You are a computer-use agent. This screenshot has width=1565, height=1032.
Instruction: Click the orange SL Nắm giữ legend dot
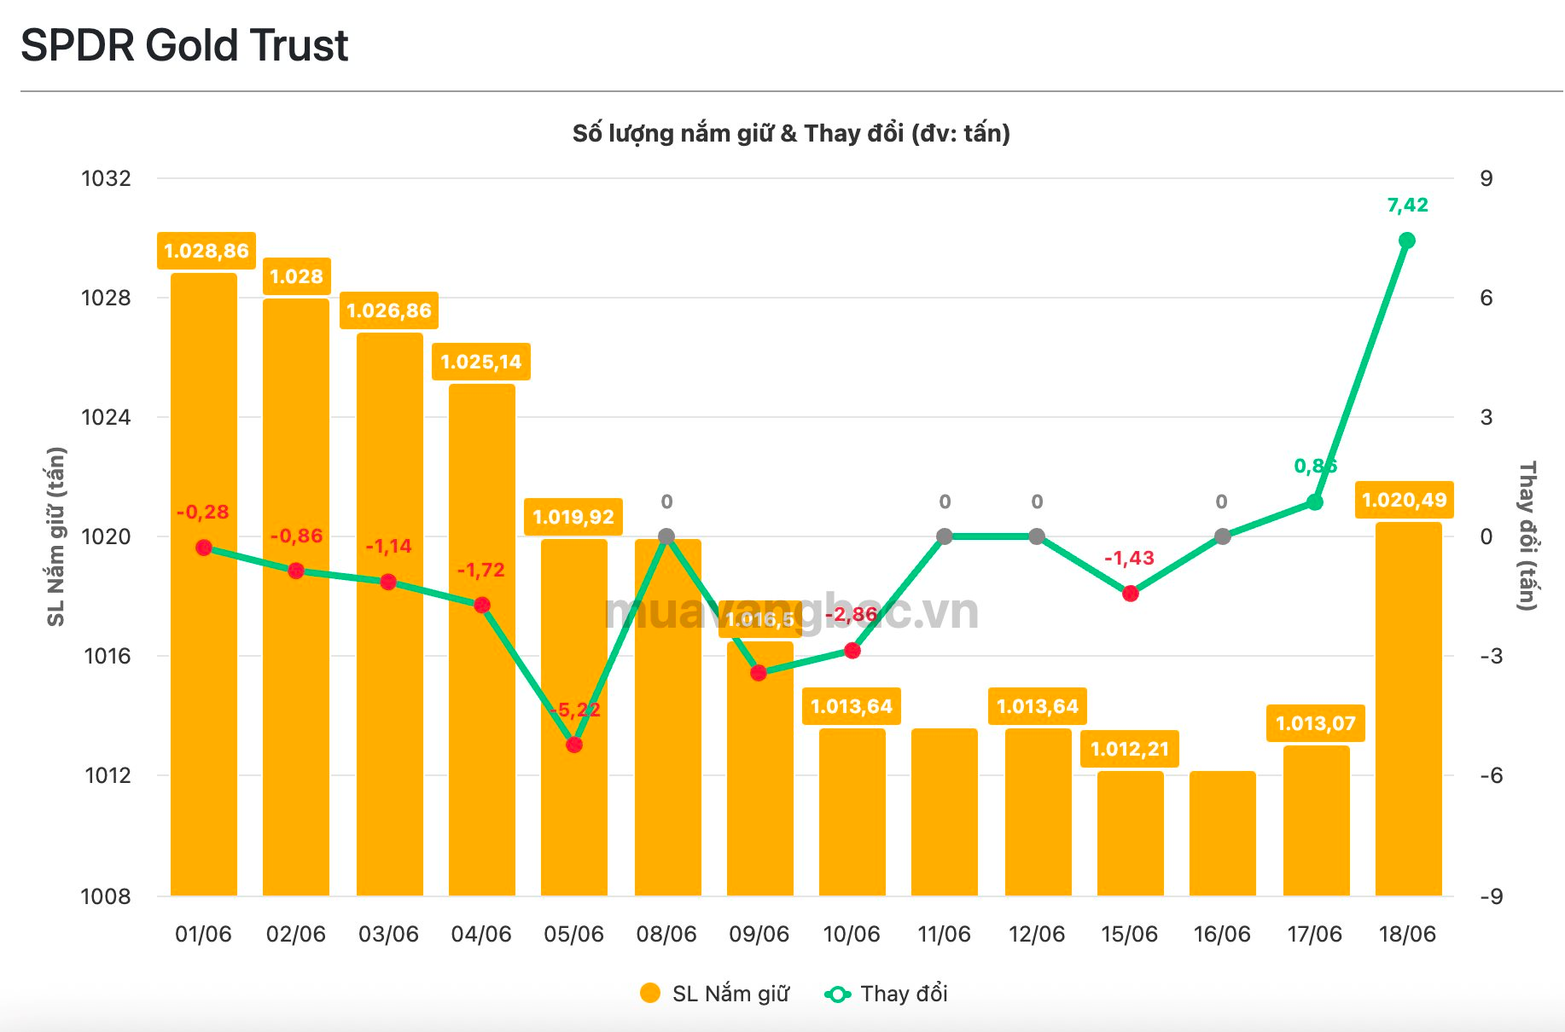pos(650,994)
